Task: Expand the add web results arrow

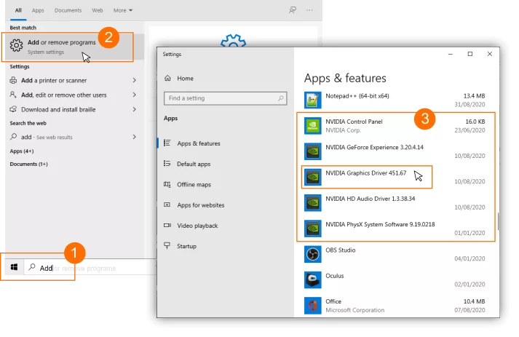Action: (x=135, y=137)
